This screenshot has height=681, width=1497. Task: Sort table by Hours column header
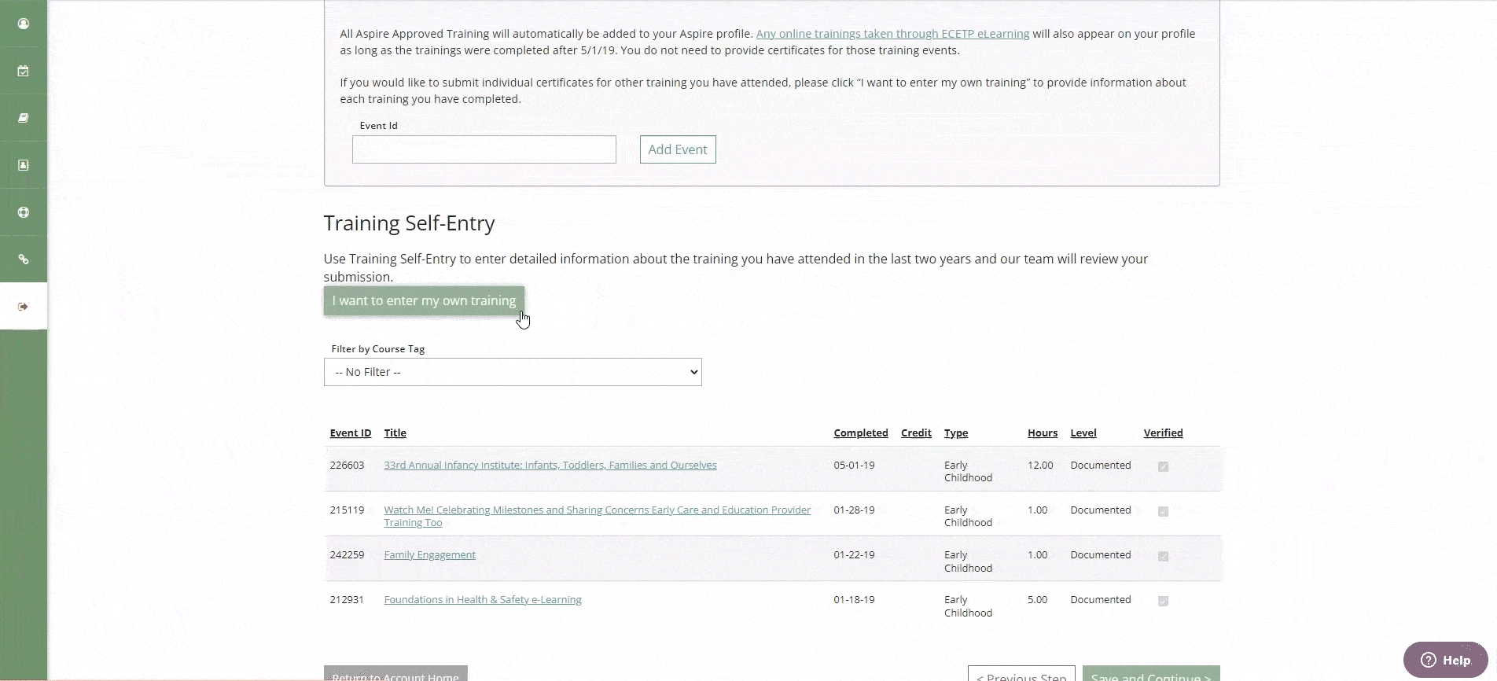1042,433
